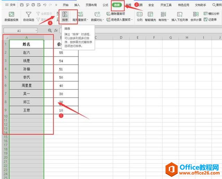The height and width of the screenshot is (179, 222).
Task: Select column H header
Action: (187, 37)
